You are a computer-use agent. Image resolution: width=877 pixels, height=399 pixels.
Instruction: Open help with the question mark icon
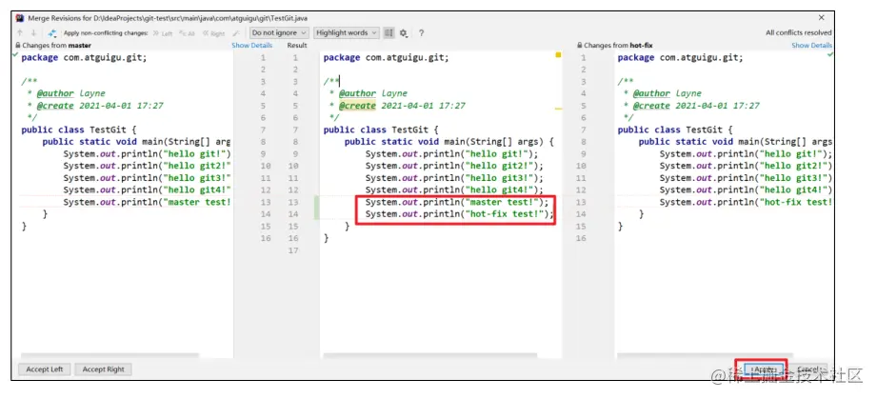tap(421, 33)
